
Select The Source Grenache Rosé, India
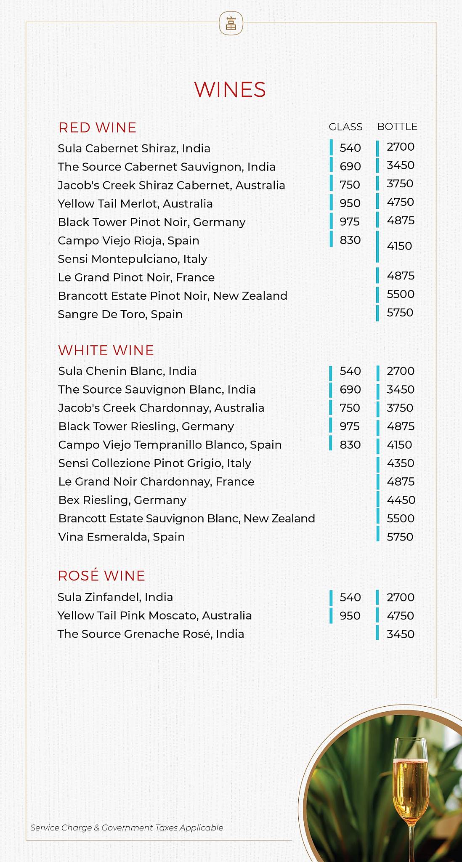tap(151, 634)
